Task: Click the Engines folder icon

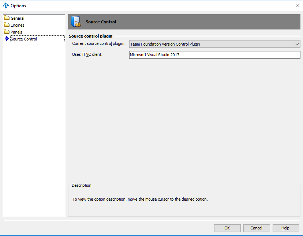Action: 7,25
